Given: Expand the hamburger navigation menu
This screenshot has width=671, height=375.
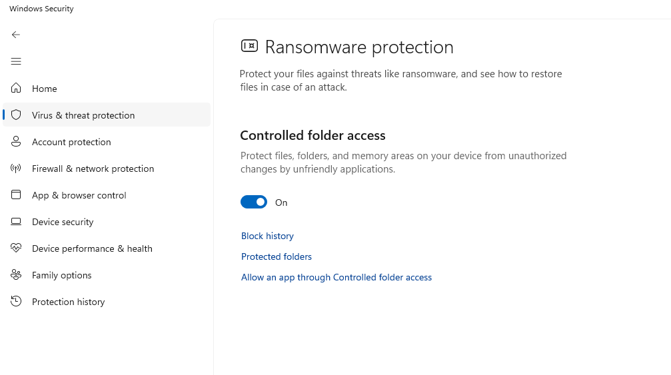Looking at the screenshot, I should pos(16,61).
